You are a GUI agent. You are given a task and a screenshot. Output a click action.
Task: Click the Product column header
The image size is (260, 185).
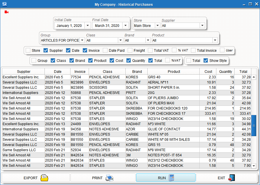[174, 71]
